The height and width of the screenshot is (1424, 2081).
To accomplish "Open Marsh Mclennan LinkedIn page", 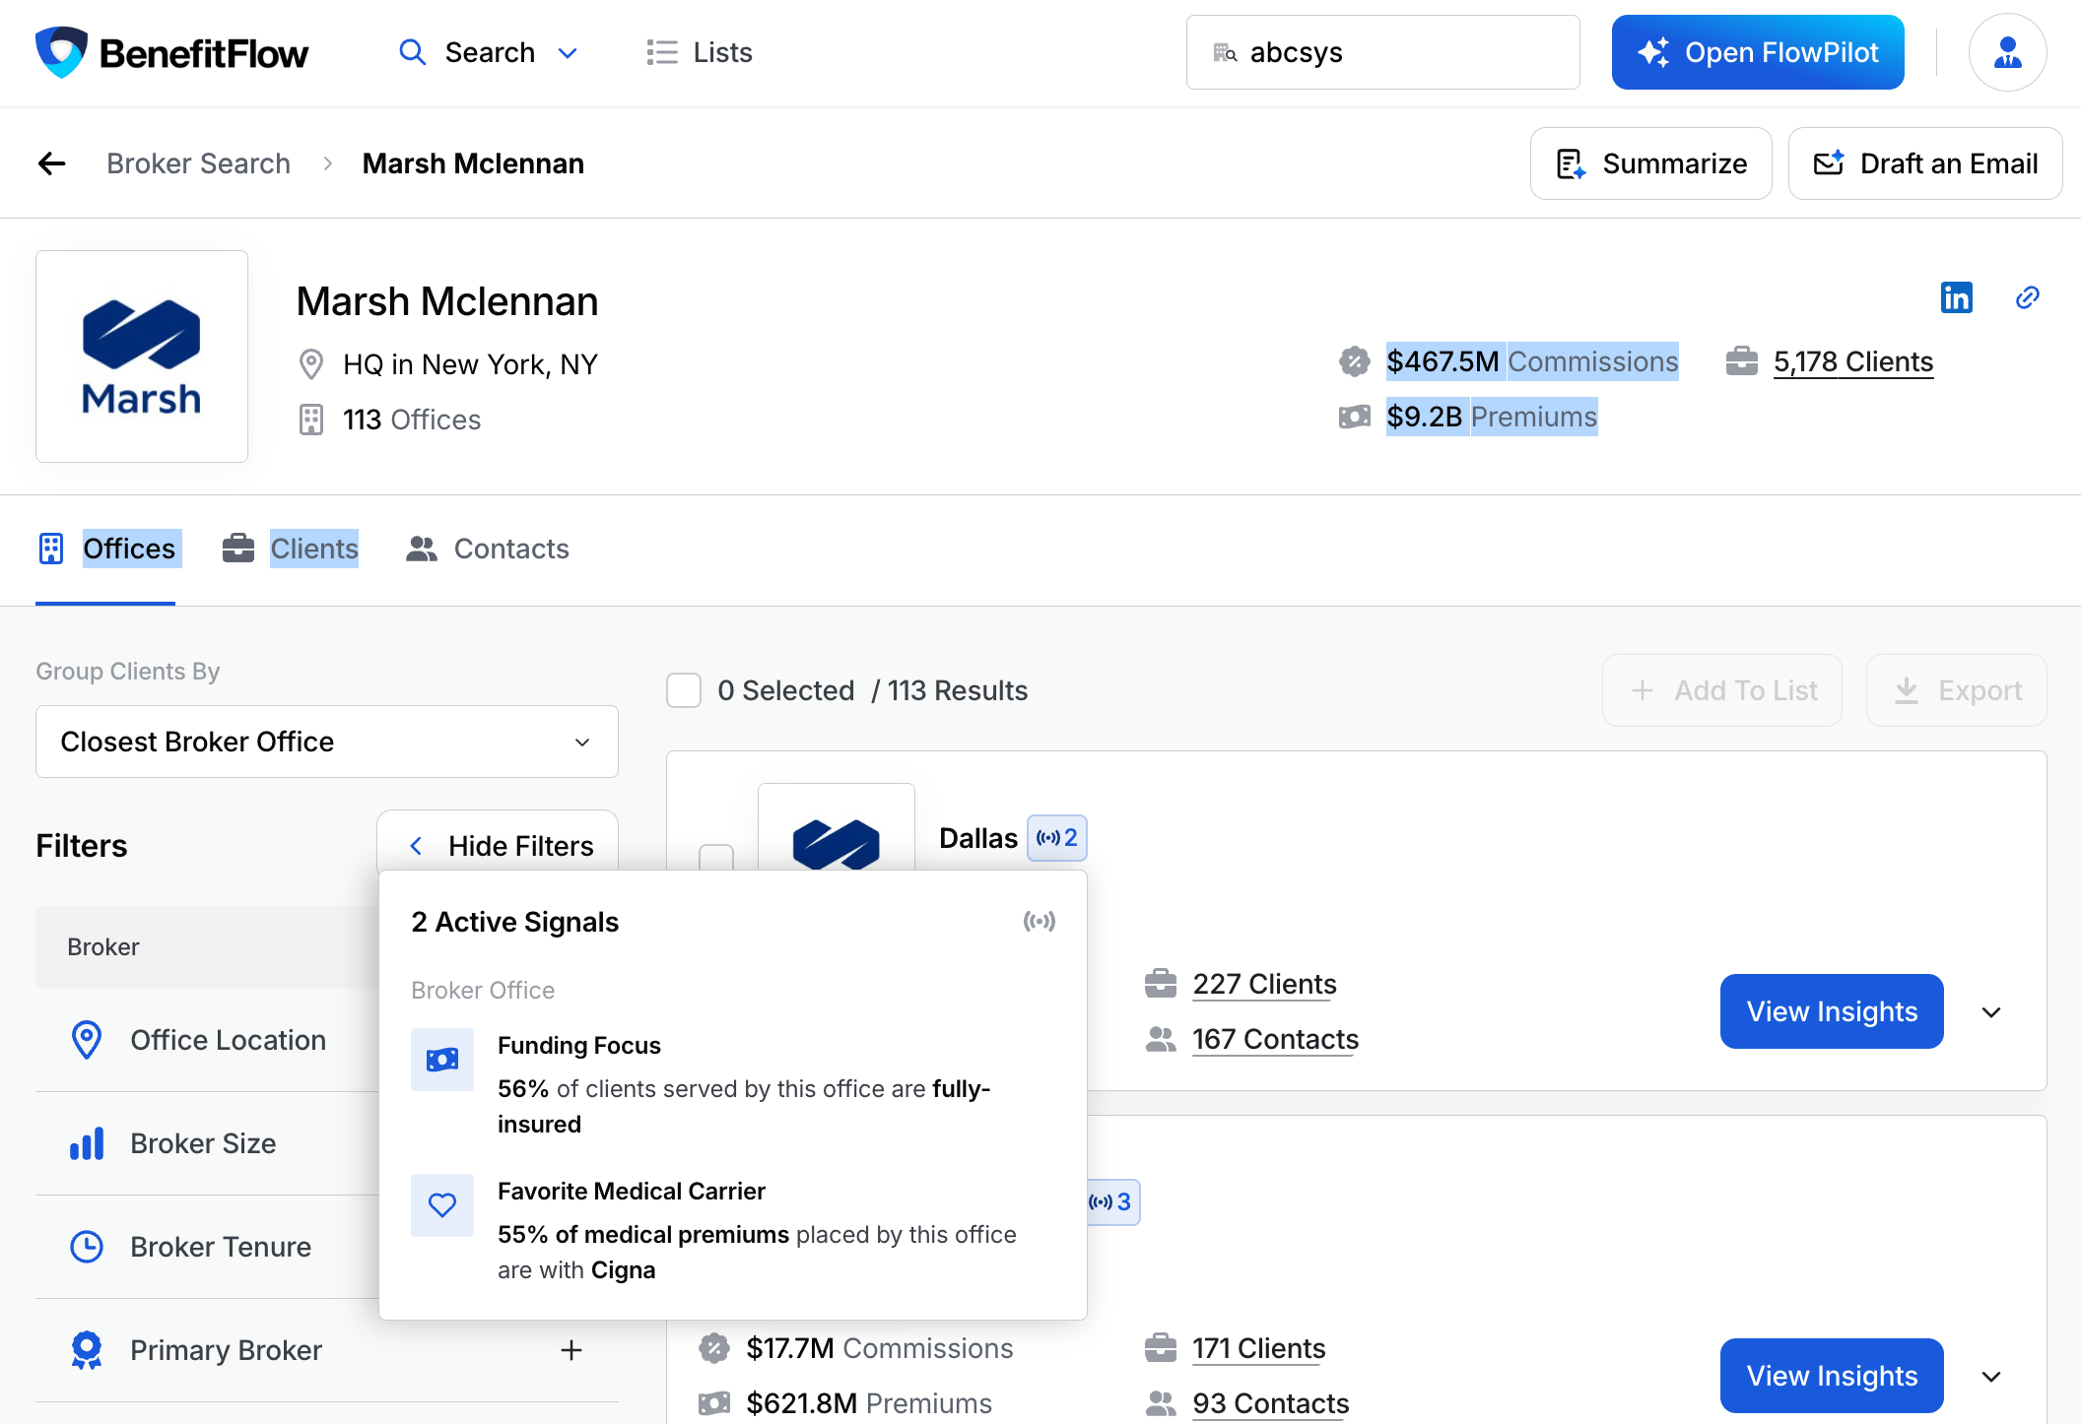I will tap(1956, 297).
